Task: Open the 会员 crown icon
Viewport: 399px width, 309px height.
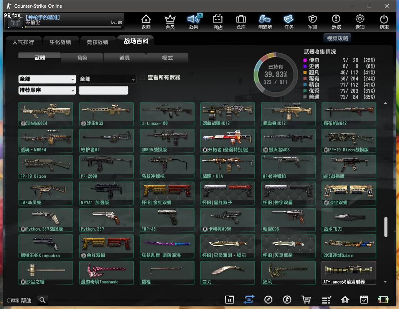Action: [x=170, y=22]
